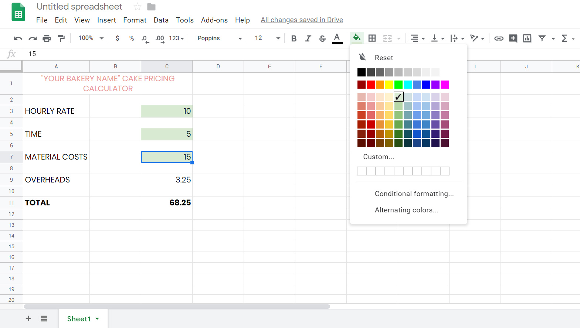
Task: Open Conditional formatting...
Action: coord(414,194)
